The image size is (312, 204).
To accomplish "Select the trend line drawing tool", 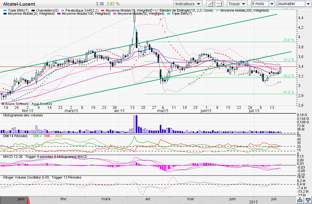I will pos(210,4).
